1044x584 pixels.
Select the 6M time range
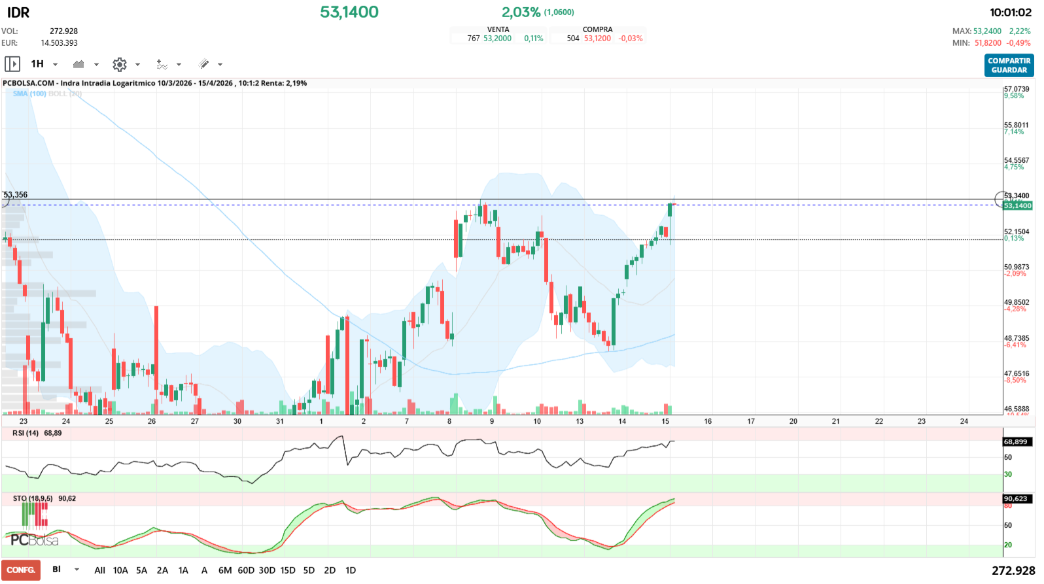[x=225, y=570]
